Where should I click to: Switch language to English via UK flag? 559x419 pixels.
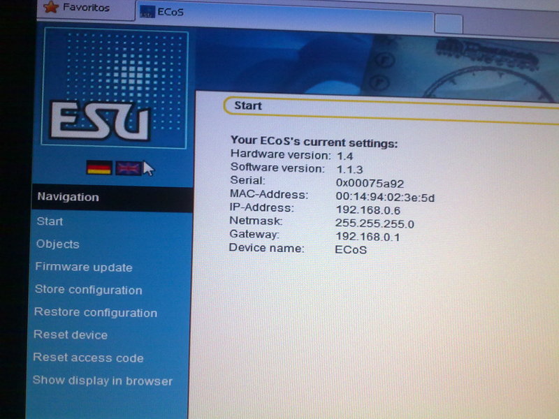tap(129, 168)
